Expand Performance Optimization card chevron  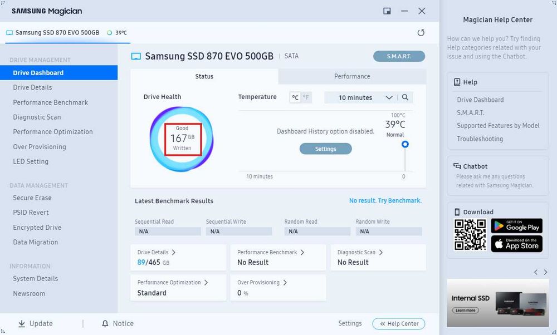click(206, 283)
